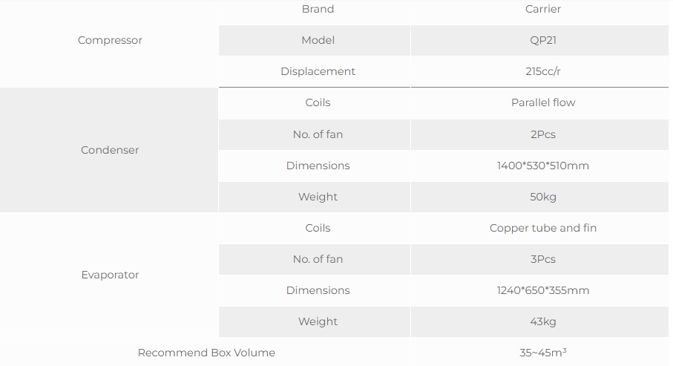Click the Coils label in Condenser section
Viewport: 673px width, 366px height.
click(318, 102)
